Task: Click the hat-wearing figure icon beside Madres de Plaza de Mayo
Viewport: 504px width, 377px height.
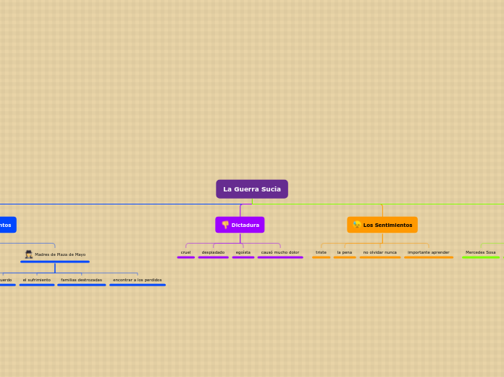Action: pyautogui.click(x=29, y=254)
